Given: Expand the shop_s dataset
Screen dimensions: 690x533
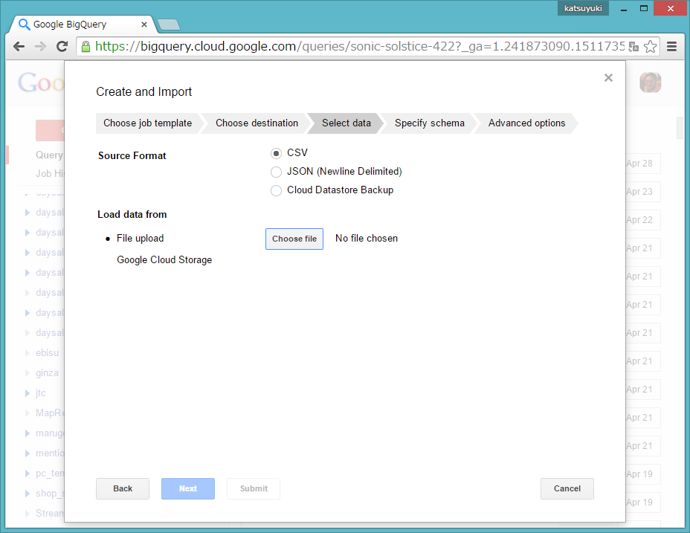Looking at the screenshot, I should [28, 494].
